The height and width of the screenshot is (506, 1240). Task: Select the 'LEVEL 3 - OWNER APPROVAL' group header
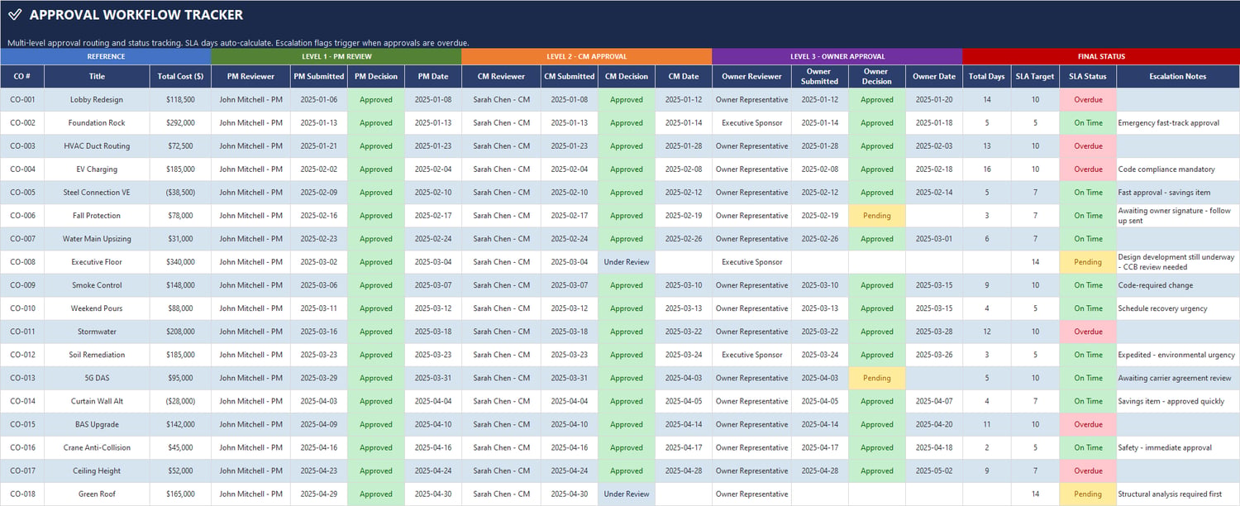click(x=837, y=56)
